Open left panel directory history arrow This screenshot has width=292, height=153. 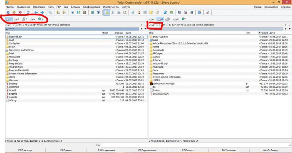pyautogui.click(x=145, y=29)
